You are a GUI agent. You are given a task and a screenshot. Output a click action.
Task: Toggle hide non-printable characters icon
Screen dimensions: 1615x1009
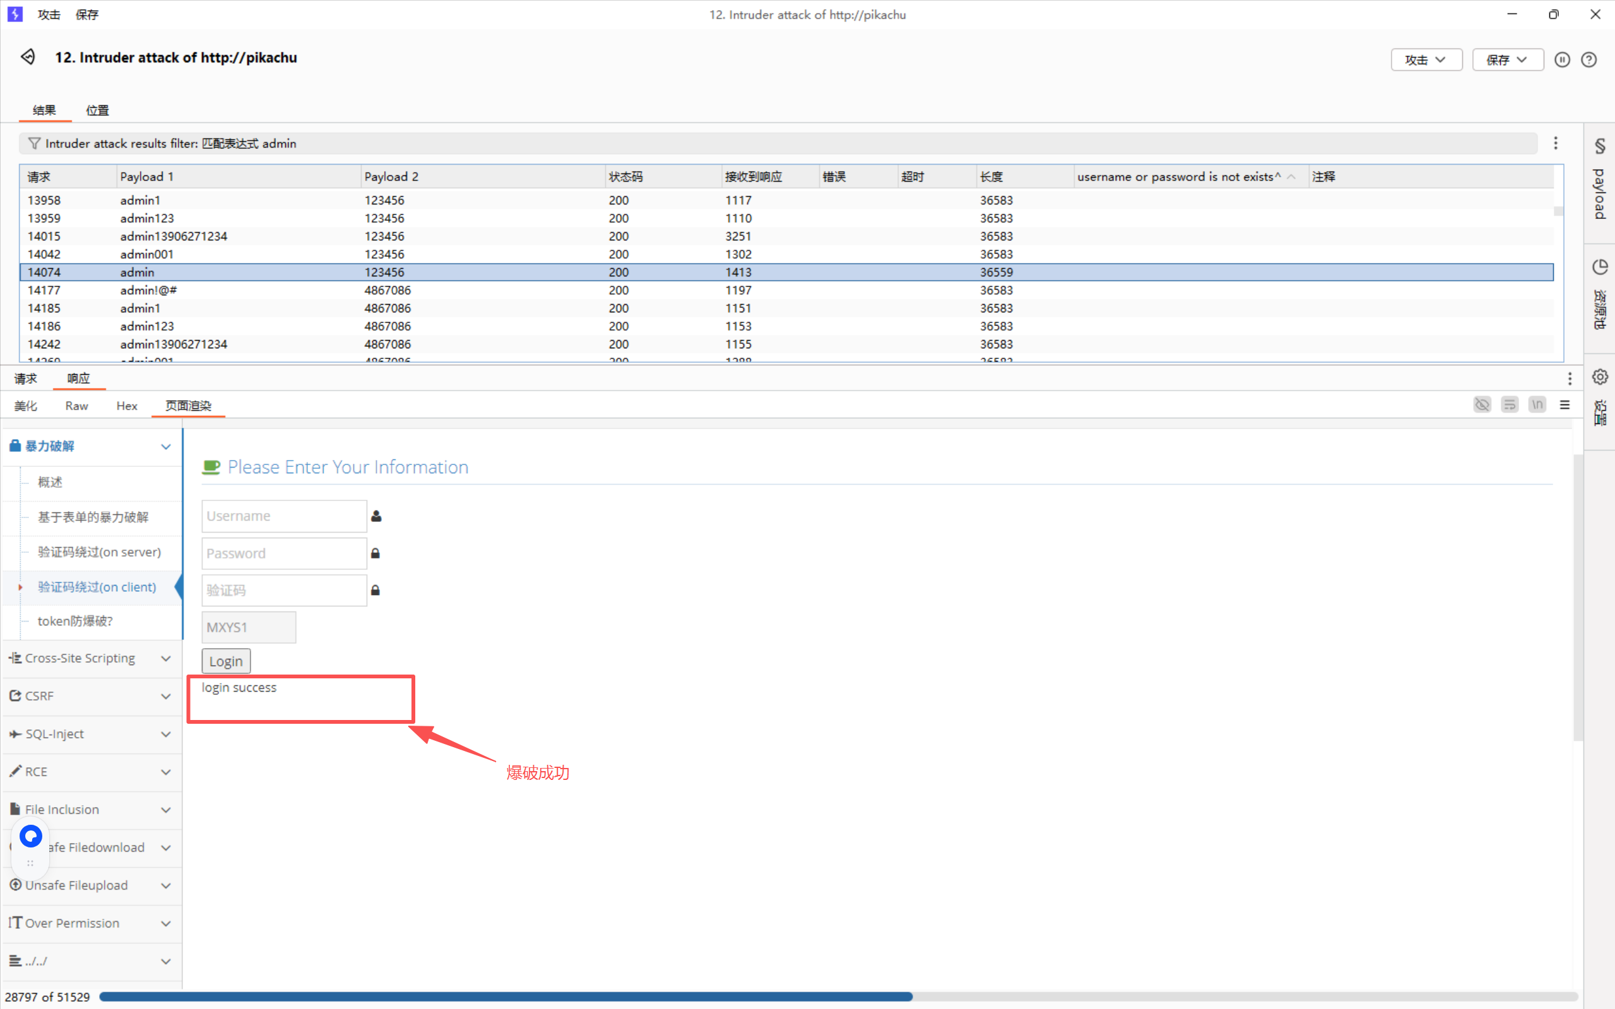click(x=1482, y=405)
